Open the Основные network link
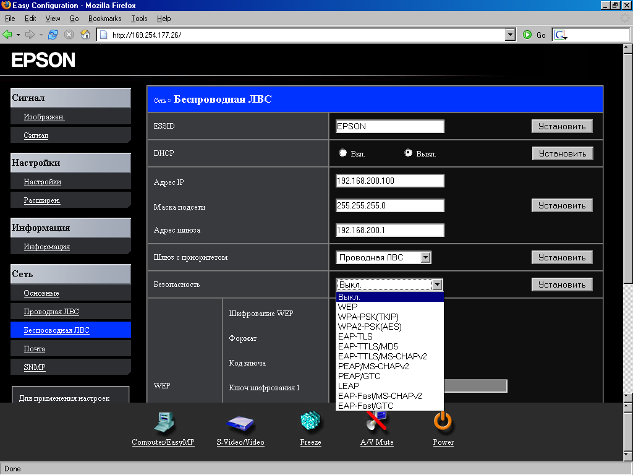This screenshot has width=633, height=475. tap(41, 293)
